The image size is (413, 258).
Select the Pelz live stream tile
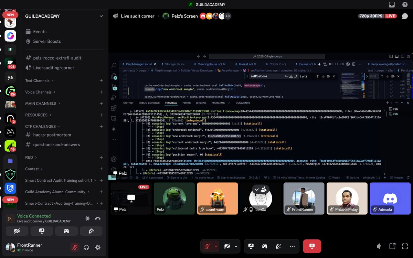coord(131,198)
